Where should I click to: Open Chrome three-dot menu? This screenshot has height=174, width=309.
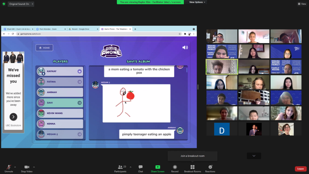(x=194, y=34)
